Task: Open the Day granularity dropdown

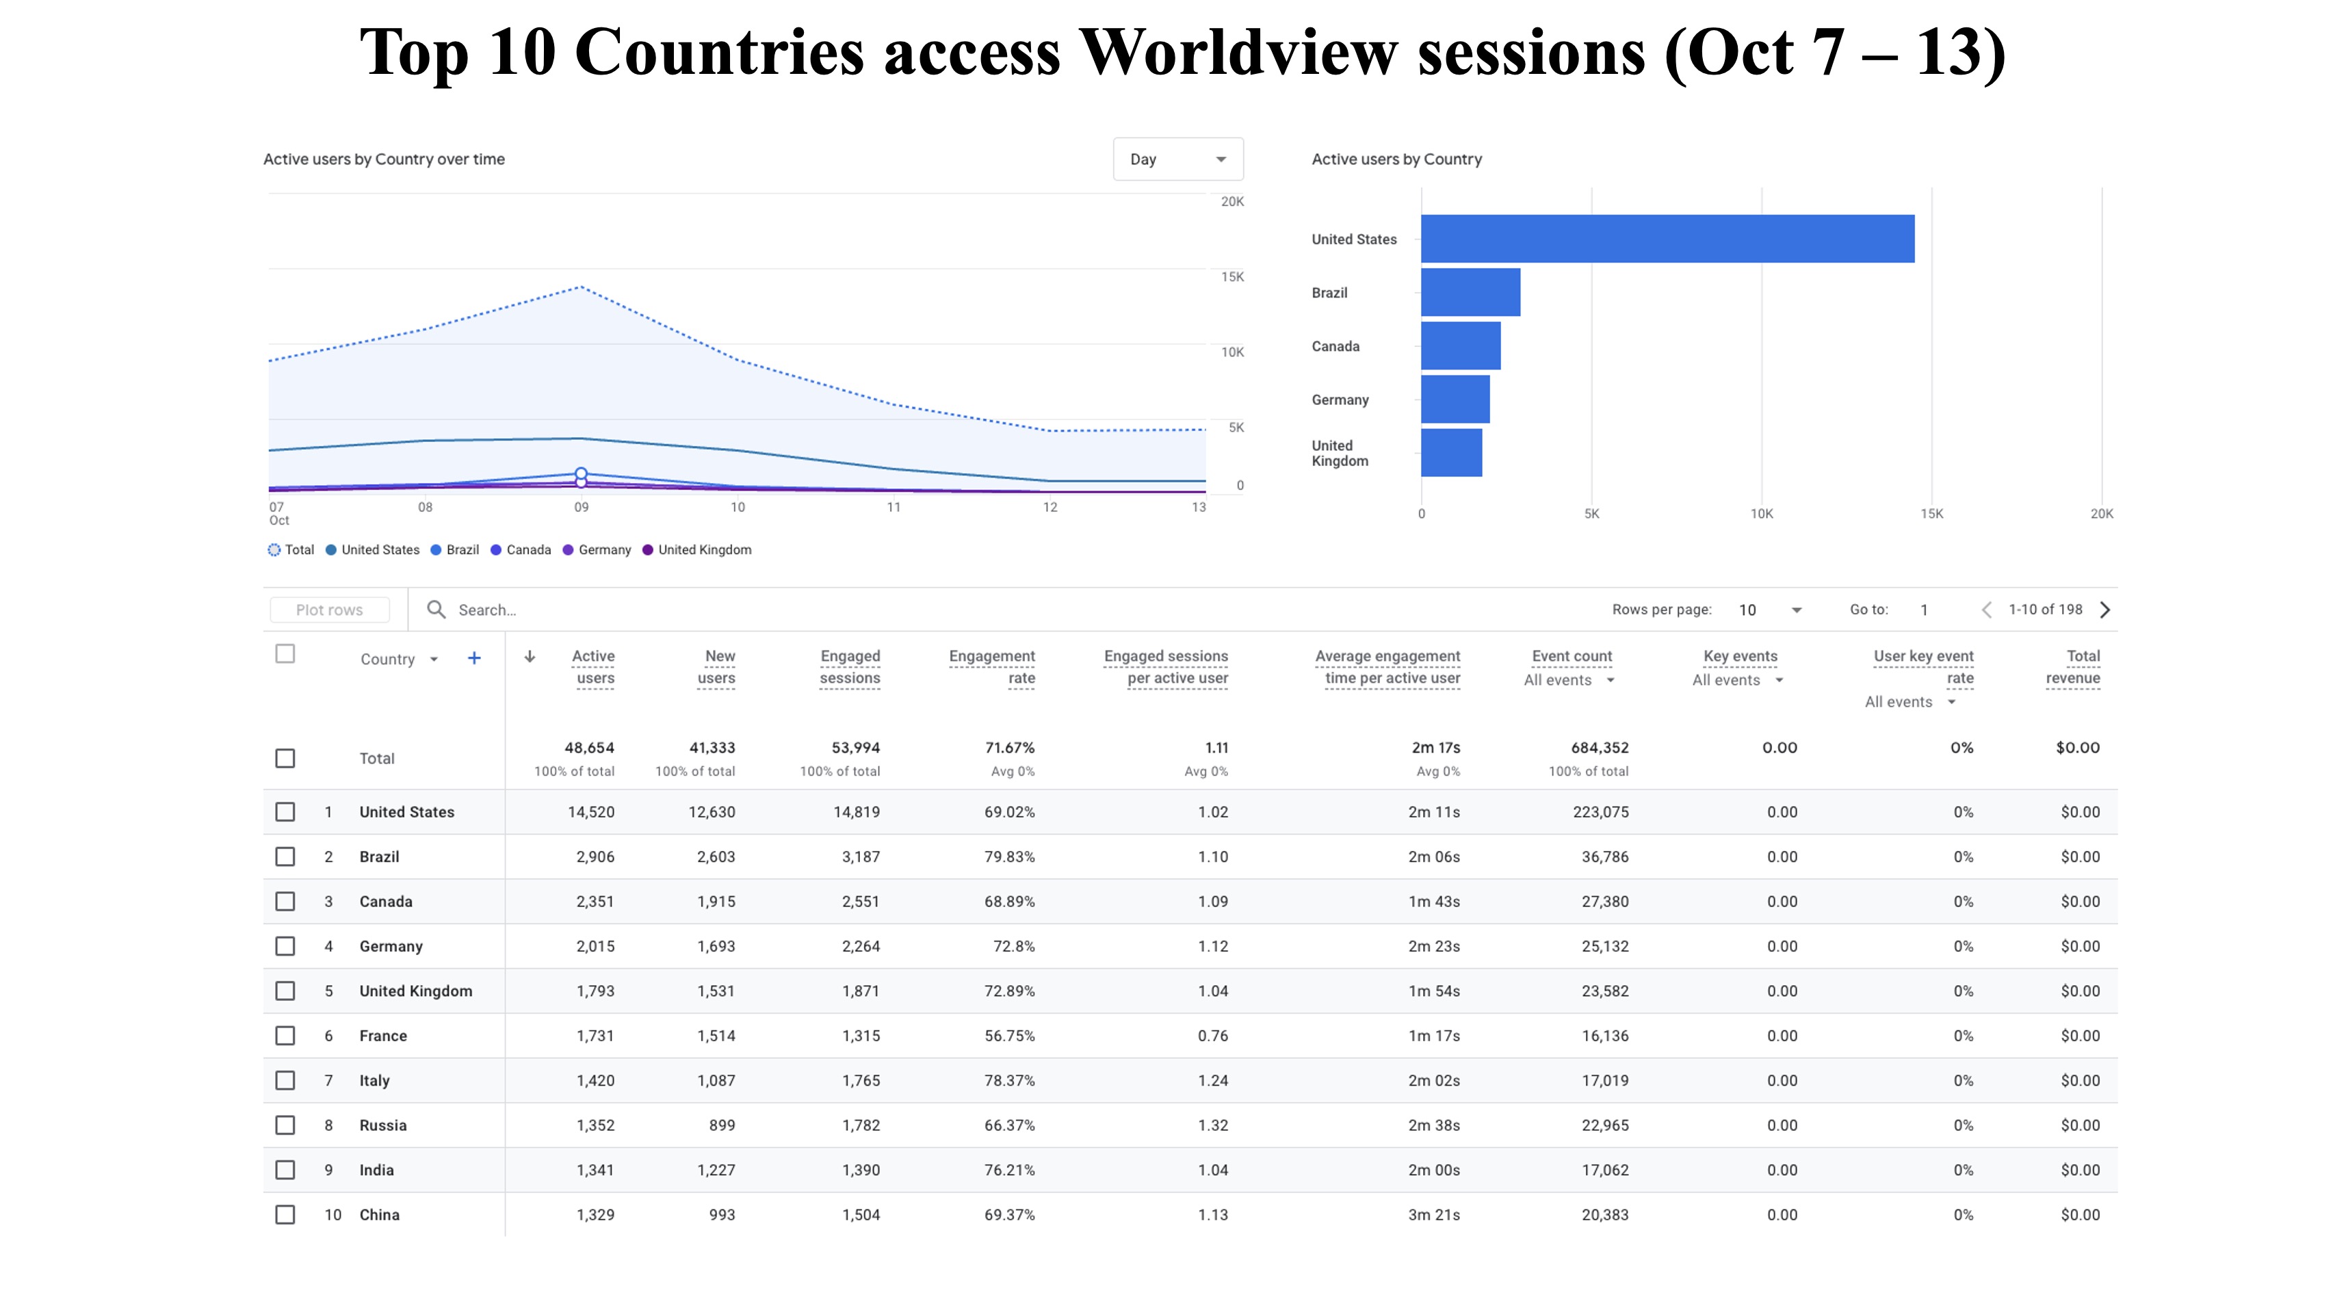Action: 1177,159
